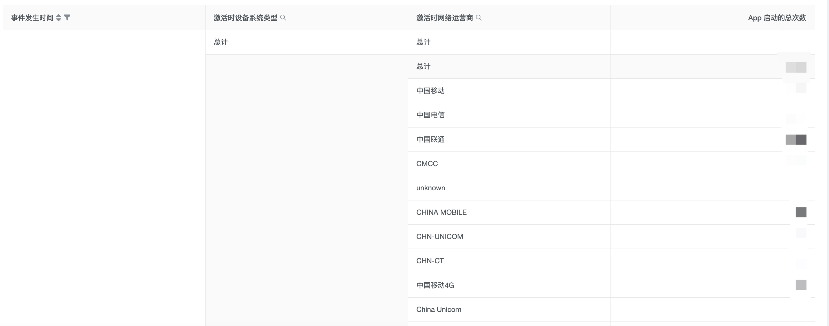Click the blurred value in 中国联通 row
Screen dimensions: 829x326
(796, 140)
